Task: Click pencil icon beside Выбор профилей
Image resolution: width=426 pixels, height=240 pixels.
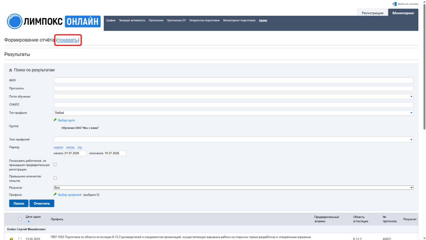Action: [55, 194]
